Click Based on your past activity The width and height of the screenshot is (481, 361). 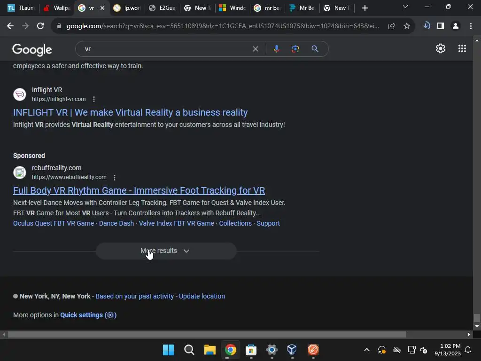click(134, 296)
